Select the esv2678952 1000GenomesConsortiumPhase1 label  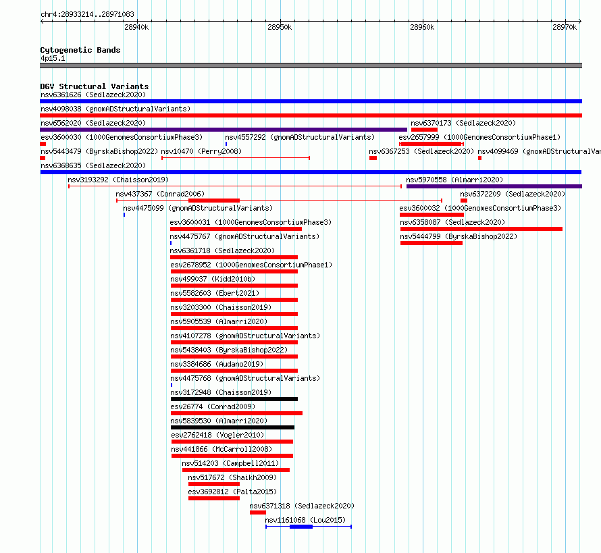tap(251, 265)
